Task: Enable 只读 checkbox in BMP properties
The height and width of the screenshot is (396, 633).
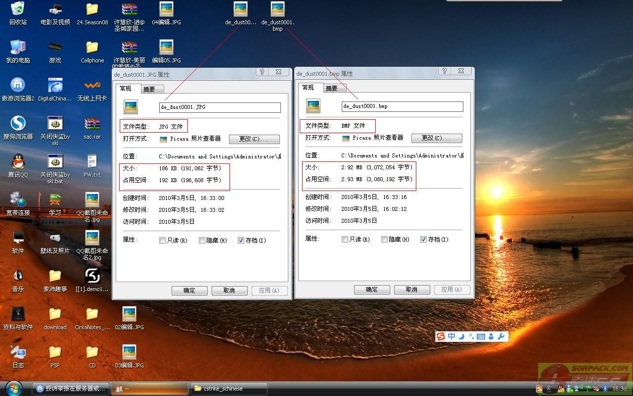Action: (345, 240)
